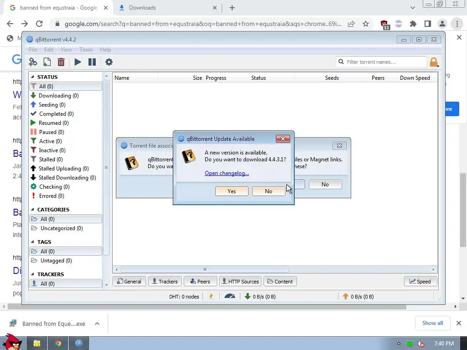The width and height of the screenshot is (467, 350).
Task: Click the Filter torrent names search field
Action: 381,62
